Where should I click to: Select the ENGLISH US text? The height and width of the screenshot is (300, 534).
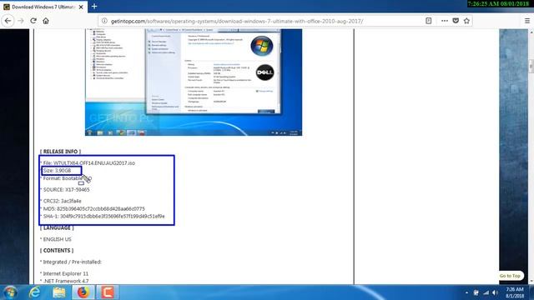coord(57,239)
